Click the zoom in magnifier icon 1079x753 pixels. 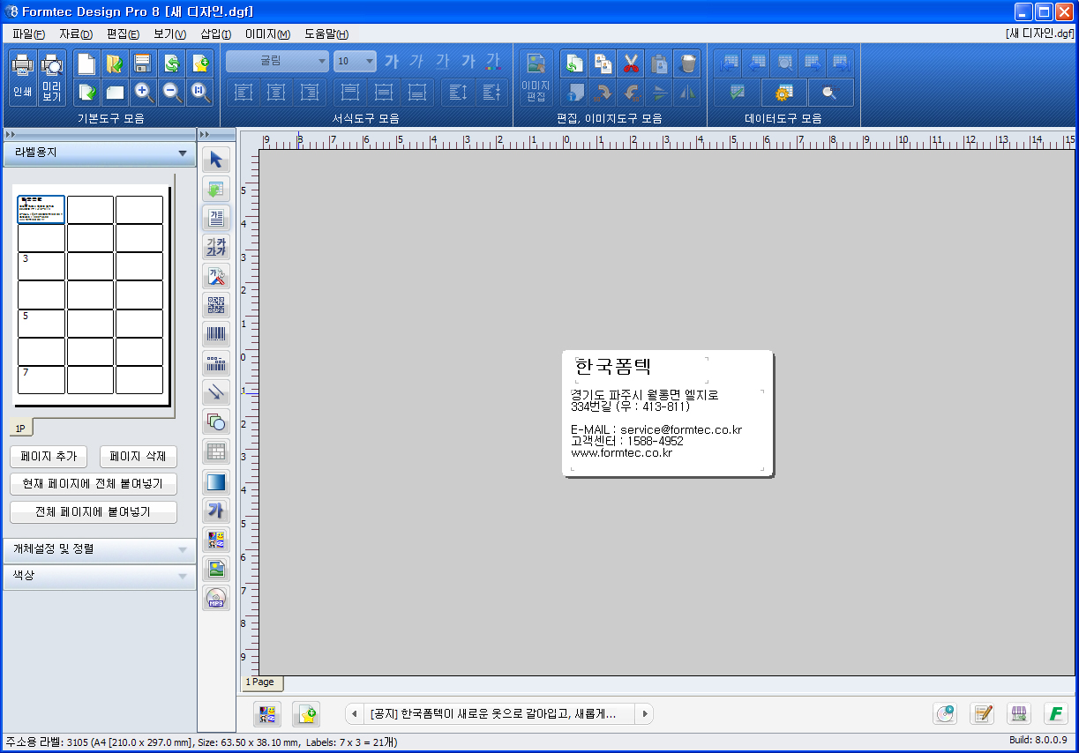(x=143, y=92)
